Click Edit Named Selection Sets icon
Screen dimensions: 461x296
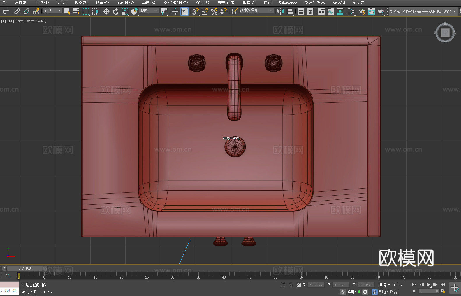tap(235, 11)
